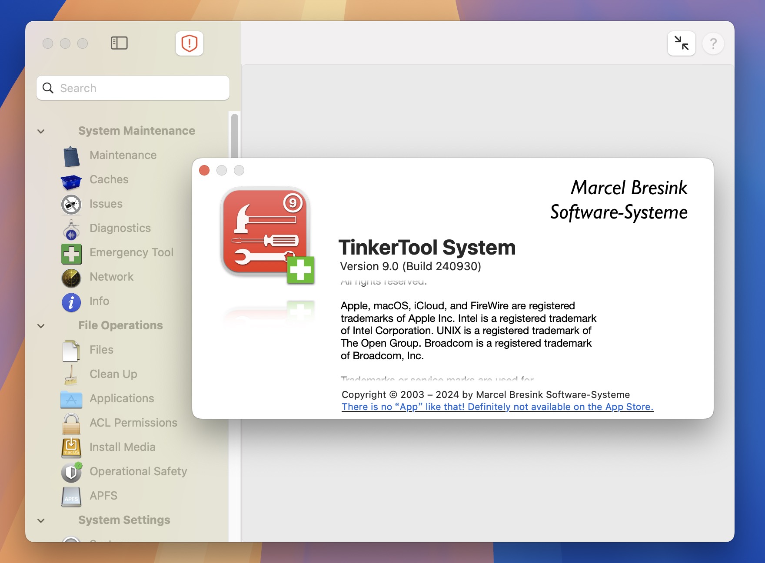The width and height of the screenshot is (765, 563).
Task: Click the magnifying glass in the search field
Action: 48,88
